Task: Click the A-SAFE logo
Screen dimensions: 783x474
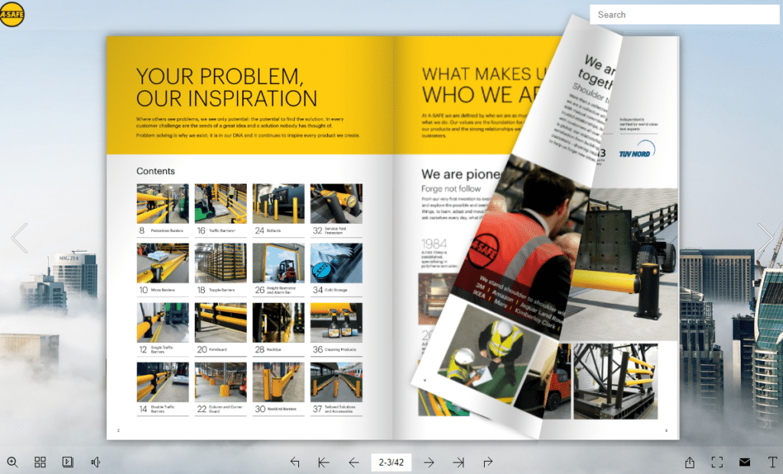Action: 13,15
